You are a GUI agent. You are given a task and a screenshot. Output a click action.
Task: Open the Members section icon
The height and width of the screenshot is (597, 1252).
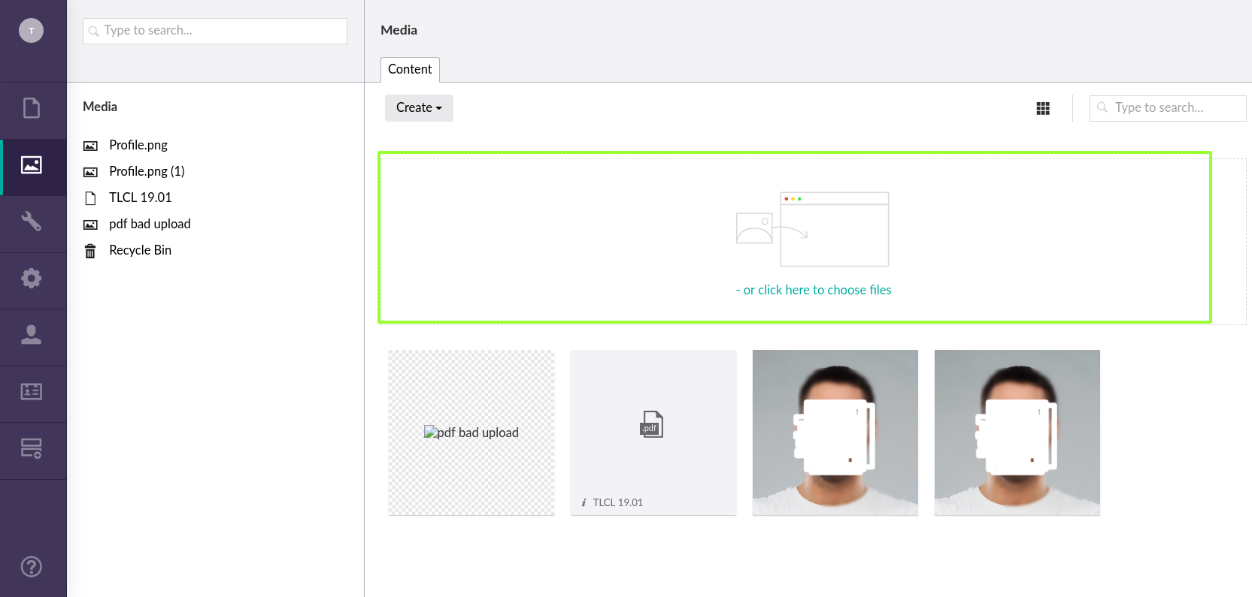pyautogui.click(x=32, y=391)
